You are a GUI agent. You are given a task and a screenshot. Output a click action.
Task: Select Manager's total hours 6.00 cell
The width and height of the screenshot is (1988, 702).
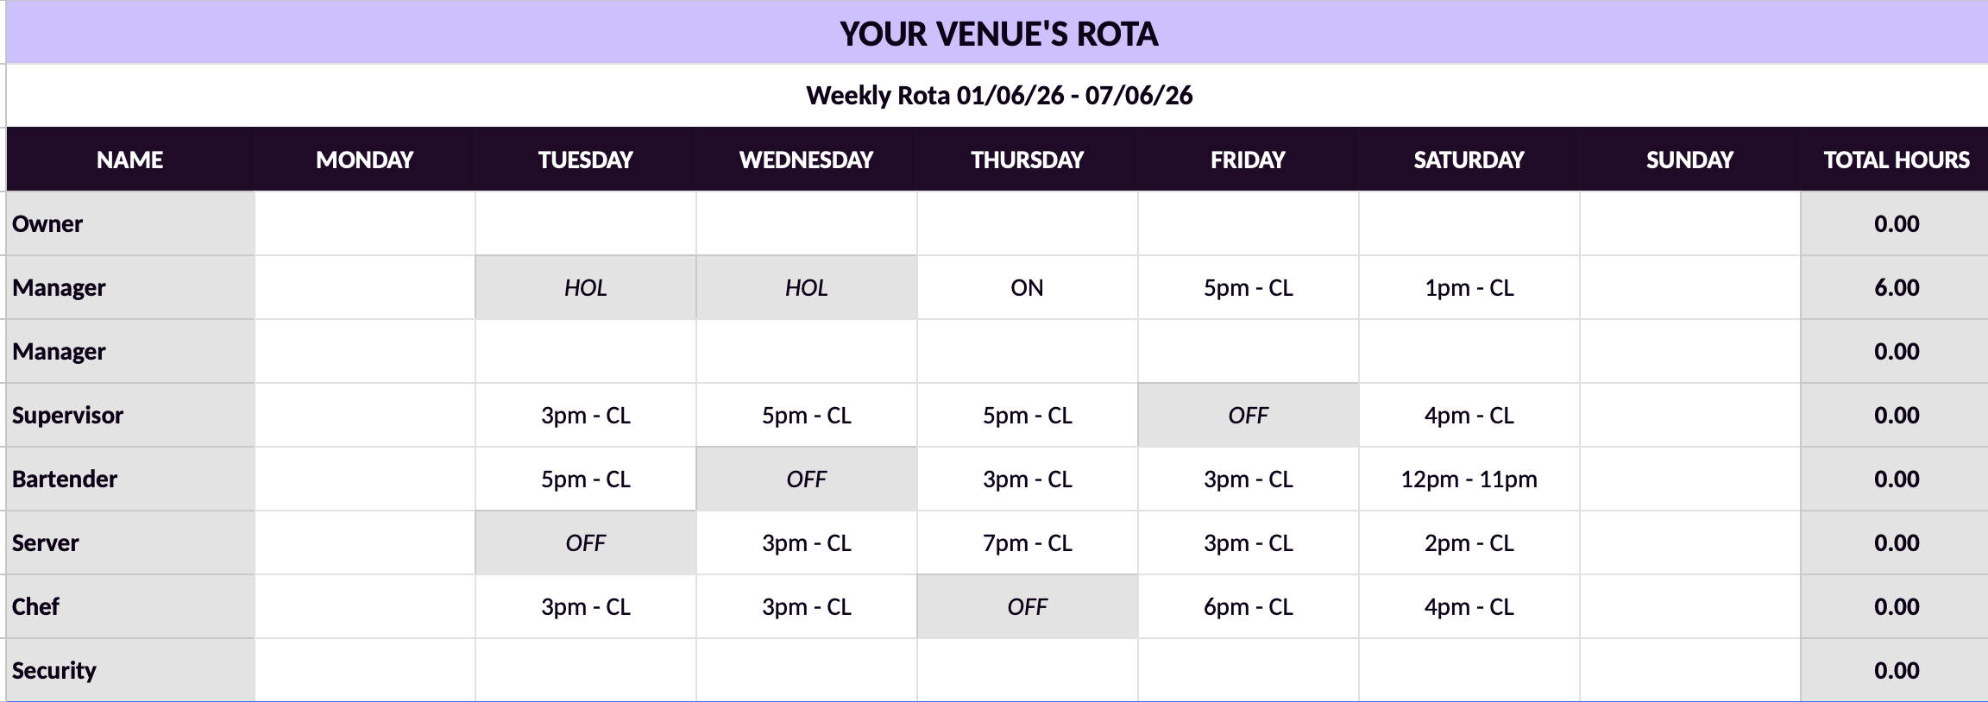(x=1895, y=288)
